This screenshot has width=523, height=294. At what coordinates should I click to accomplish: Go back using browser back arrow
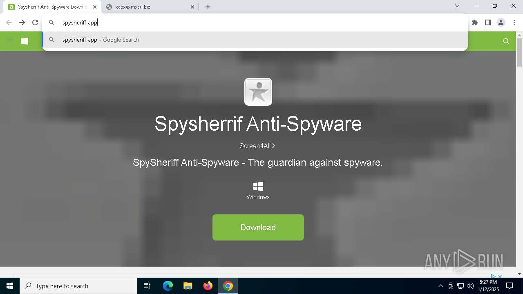[x=9, y=22]
